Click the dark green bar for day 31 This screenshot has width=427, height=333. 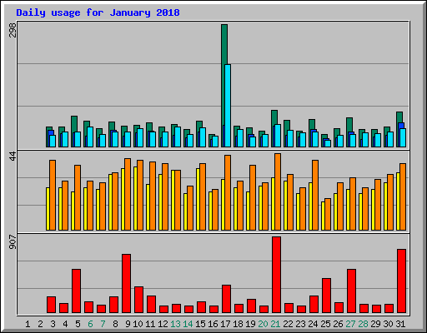[x=399, y=117]
